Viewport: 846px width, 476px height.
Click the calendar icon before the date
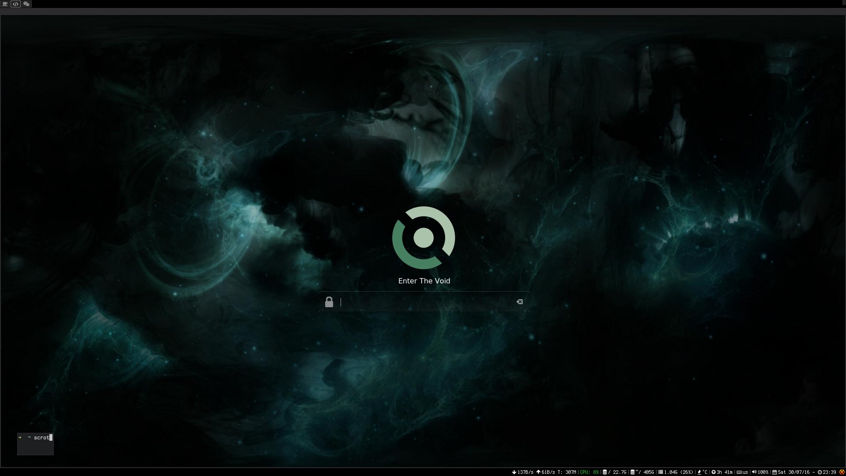(x=775, y=472)
